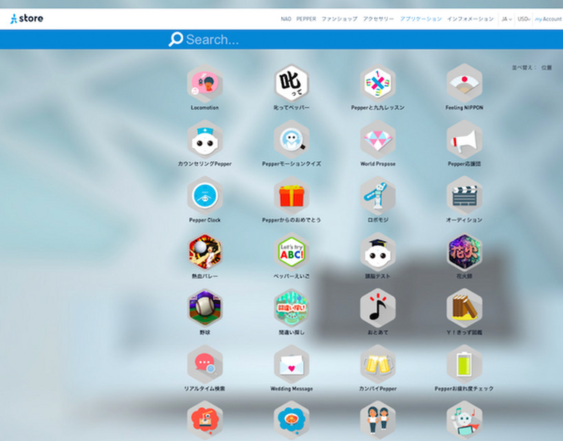
Task: Click the store logo to go home
Action: point(28,19)
